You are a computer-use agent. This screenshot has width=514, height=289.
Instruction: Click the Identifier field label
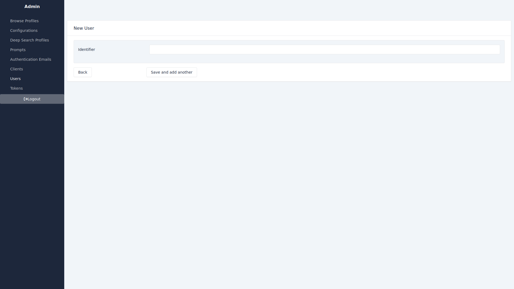(x=86, y=50)
